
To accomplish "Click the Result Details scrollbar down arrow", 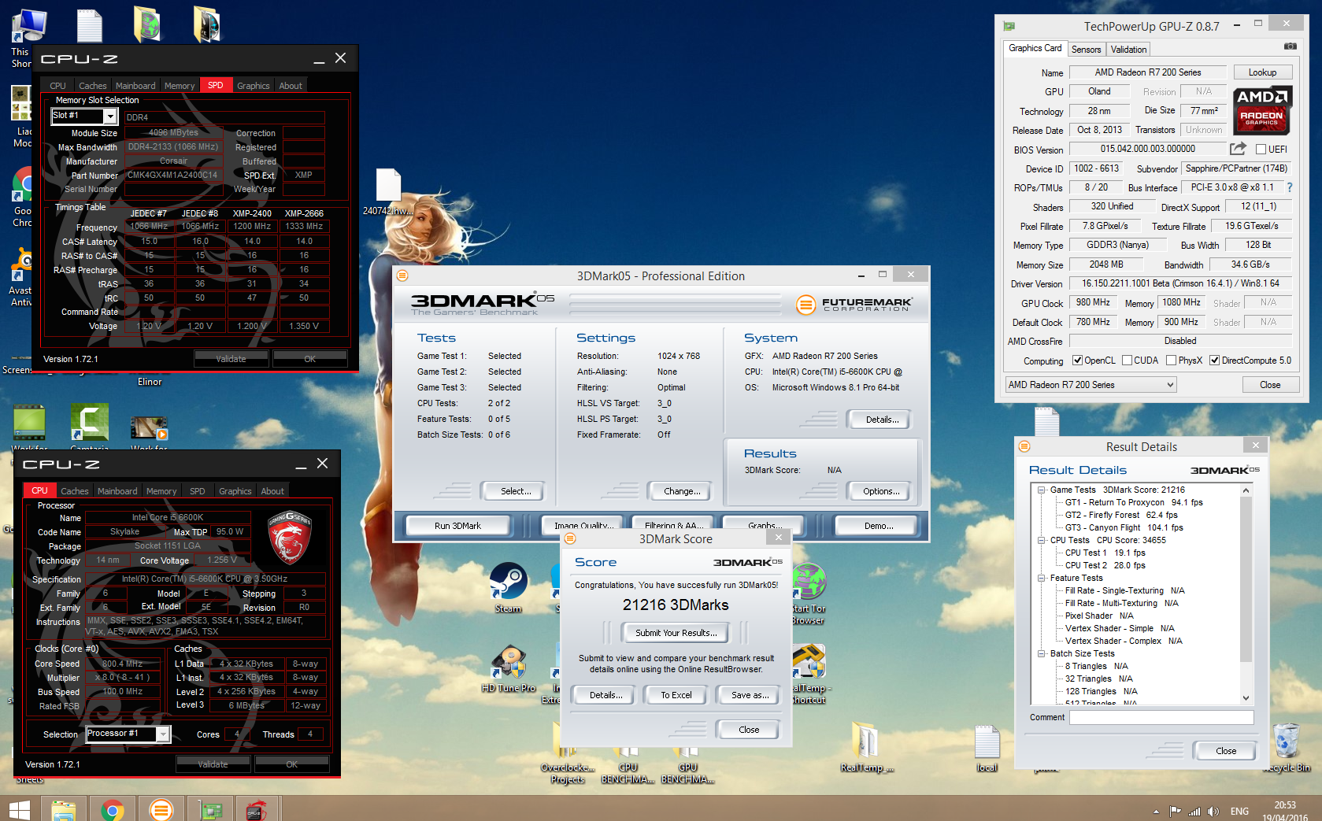I will click(1246, 698).
